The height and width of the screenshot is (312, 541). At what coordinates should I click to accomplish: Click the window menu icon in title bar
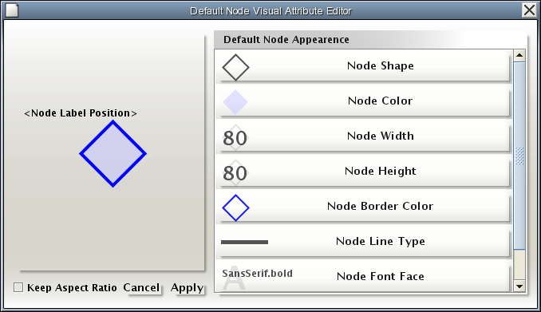click(12, 10)
